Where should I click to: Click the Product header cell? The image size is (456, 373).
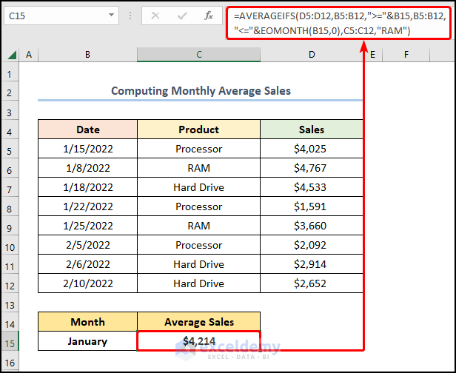click(x=198, y=129)
